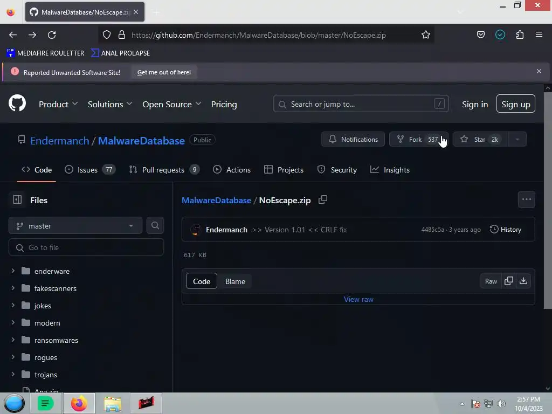Collapse the file tree panel icon
552x414 pixels.
(x=17, y=200)
